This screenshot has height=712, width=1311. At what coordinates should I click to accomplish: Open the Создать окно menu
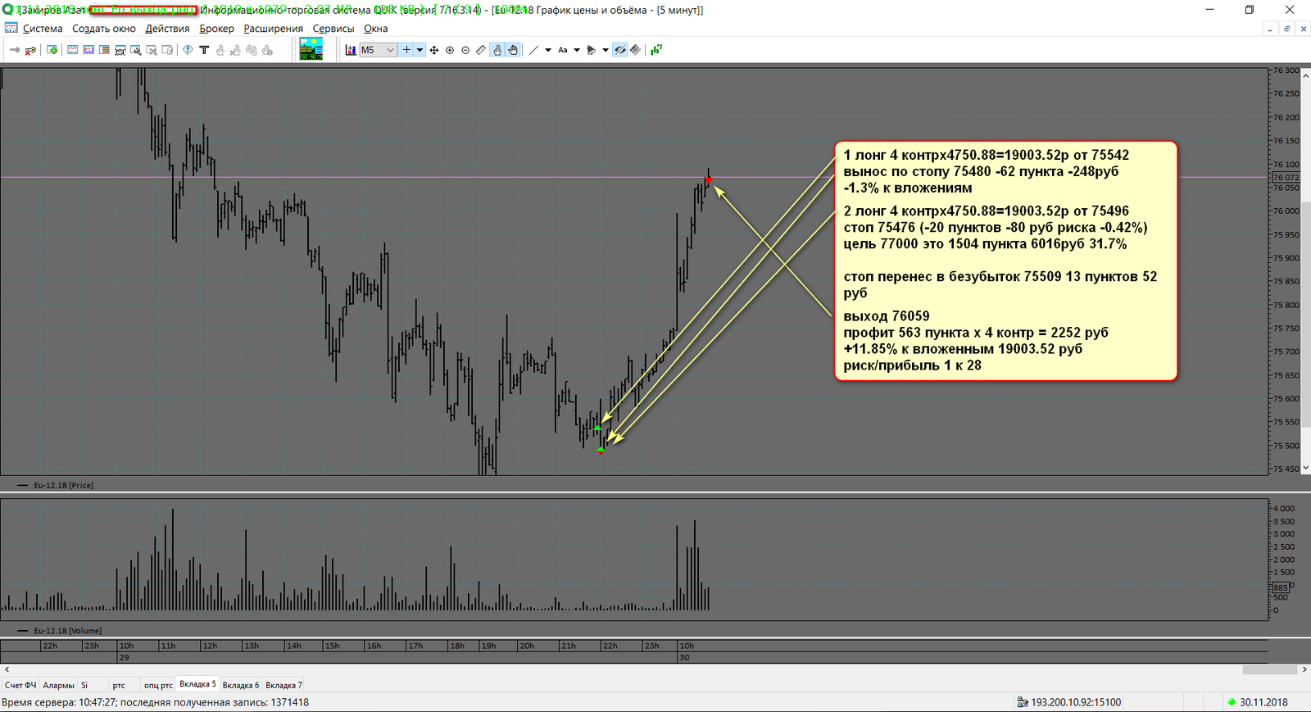click(104, 29)
